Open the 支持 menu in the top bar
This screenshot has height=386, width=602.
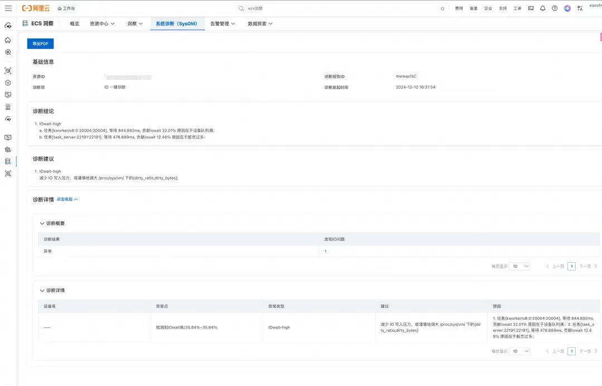tap(503, 8)
